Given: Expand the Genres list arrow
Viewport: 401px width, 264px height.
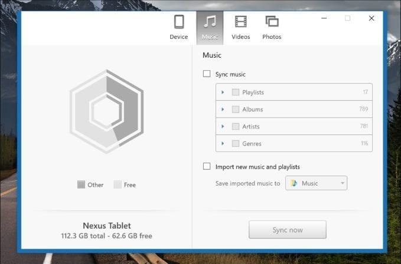Looking at the screenshot, I should 223,144.
